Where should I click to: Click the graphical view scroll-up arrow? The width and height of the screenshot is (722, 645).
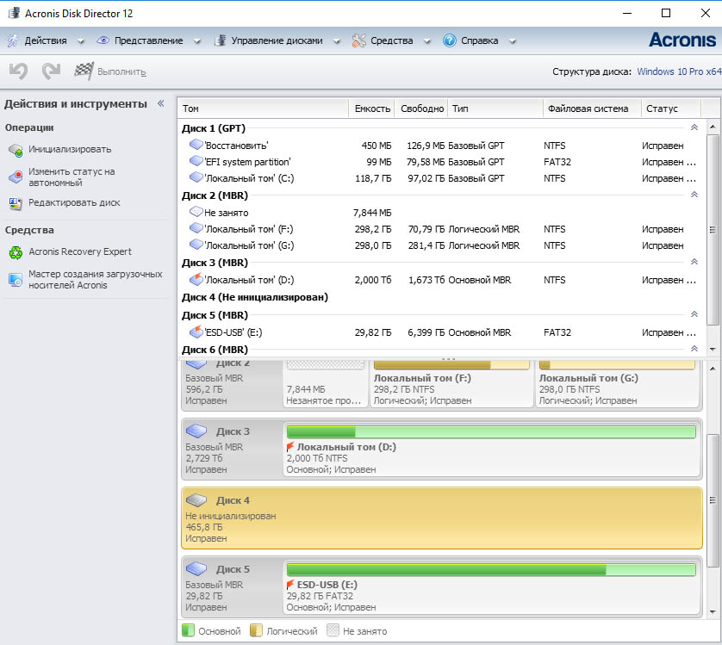point(713,369)
